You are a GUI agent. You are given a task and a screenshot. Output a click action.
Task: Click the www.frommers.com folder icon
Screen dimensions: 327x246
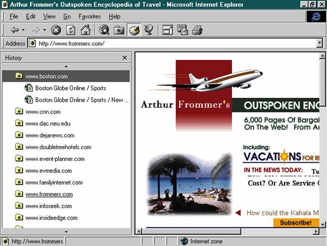pos(19,193)
